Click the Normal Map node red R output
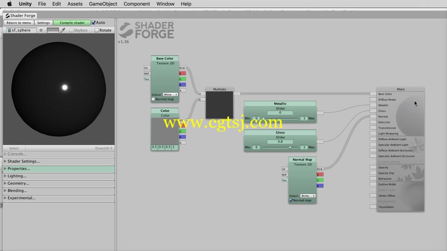This screenshot has height=251, width=447. [320, 175]
